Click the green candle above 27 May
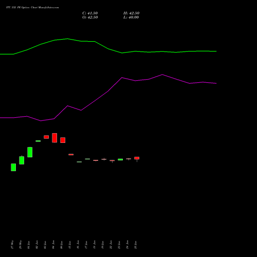The width and height of the screenshot is (257, 257). point(13,167)
